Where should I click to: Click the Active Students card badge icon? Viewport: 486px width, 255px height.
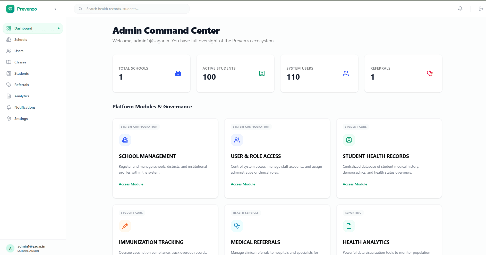[x=262, y=73]
